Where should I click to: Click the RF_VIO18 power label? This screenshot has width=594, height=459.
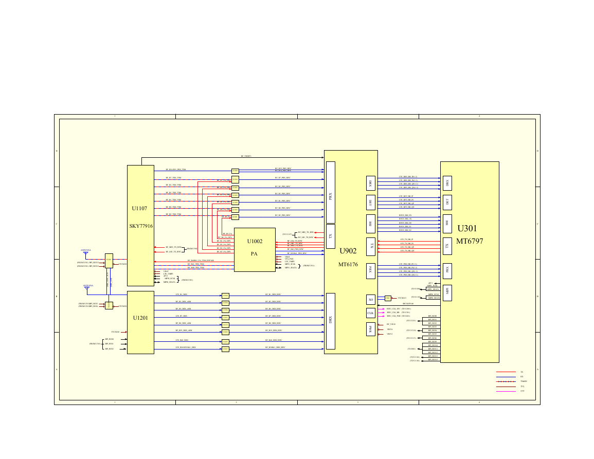click(391, 324)
